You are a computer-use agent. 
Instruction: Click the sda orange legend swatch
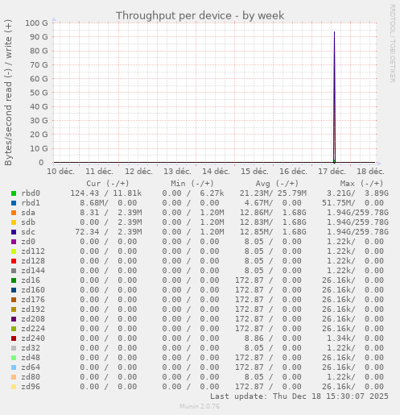(x=14, y=213)
